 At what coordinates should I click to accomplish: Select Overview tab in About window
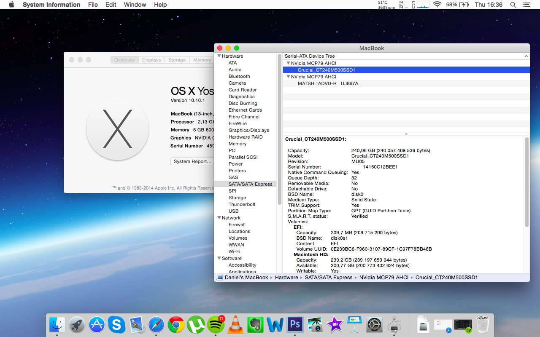click(124, 60)
